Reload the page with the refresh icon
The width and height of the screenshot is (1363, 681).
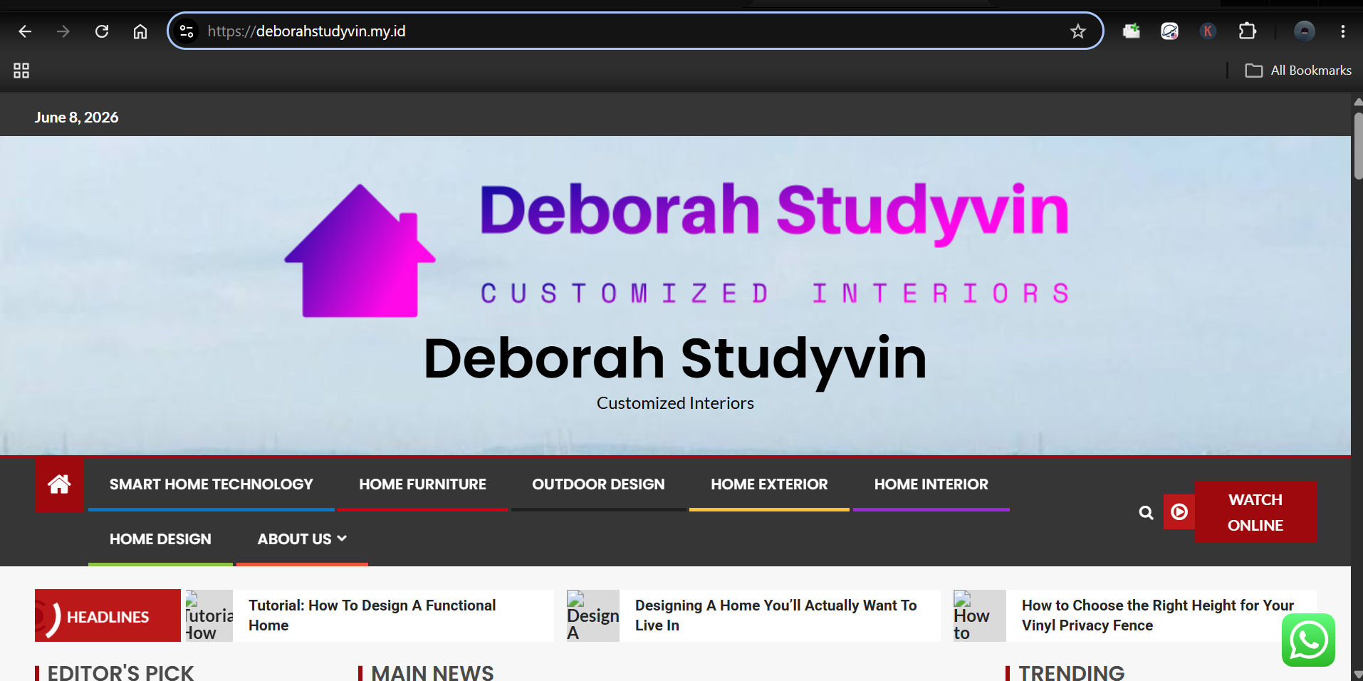coord(102,31)
